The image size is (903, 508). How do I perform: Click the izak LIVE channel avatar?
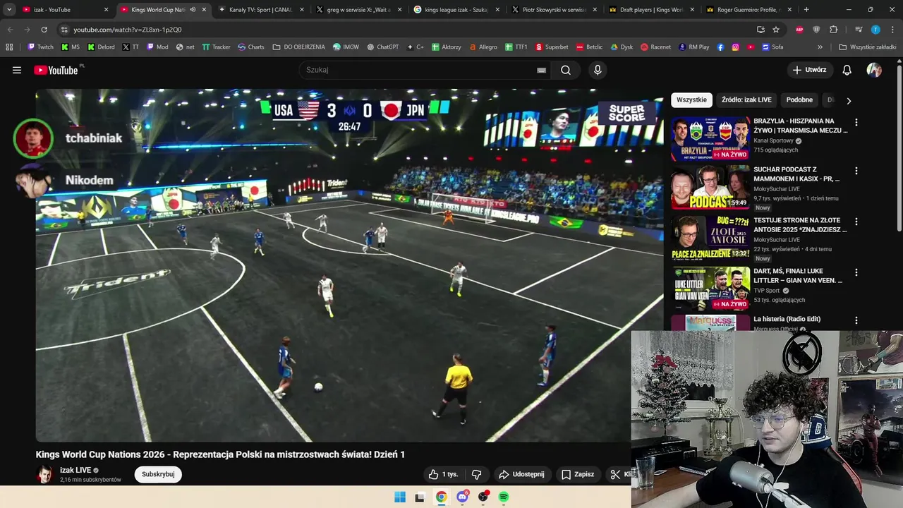click(44, 474)
